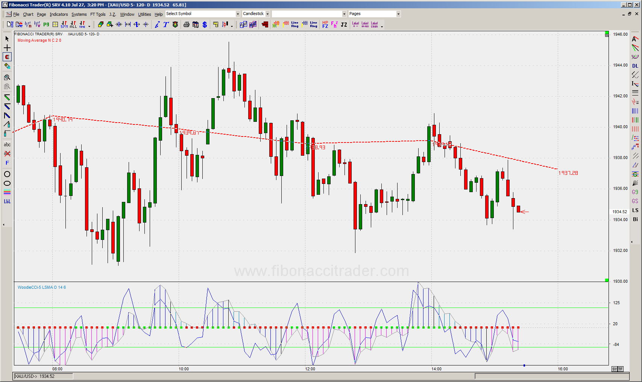
Task: Select the arrow pointer tool
Action: pyautogui.click(x=7, y=39)
